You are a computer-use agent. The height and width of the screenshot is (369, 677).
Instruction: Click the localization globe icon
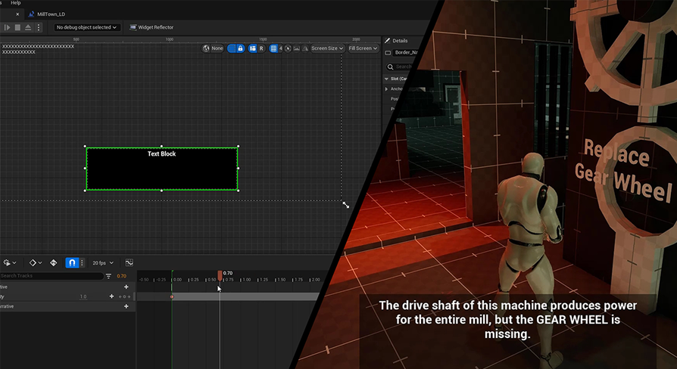(x=206, y=48)
